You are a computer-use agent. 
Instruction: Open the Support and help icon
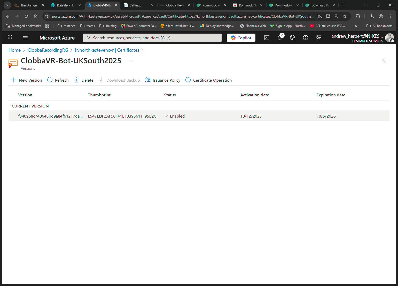(306, 38)
